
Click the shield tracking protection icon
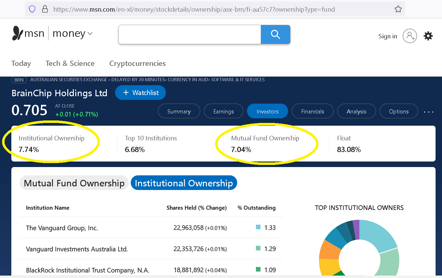tap(32, 9)
